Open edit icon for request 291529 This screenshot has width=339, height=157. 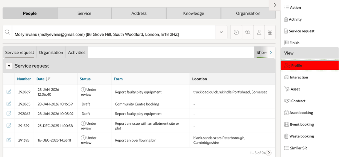(x=9, y=126)
